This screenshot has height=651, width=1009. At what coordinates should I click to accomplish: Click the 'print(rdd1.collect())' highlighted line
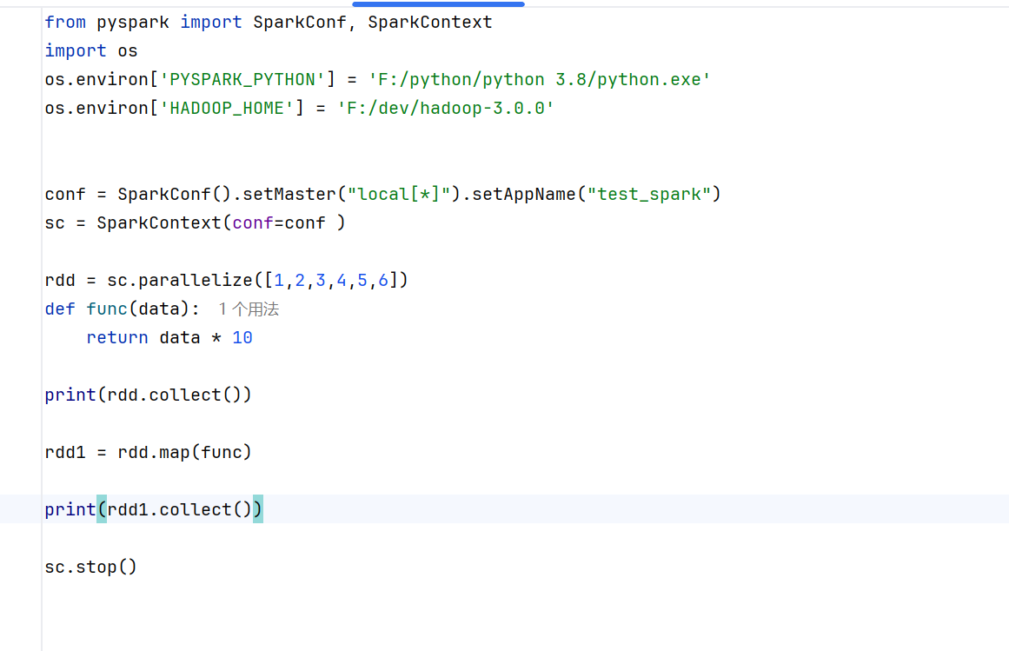pyautogui.click(x=154, y=509)
